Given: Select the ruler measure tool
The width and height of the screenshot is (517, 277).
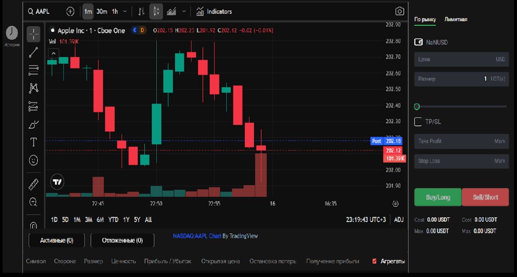Looking at the screenshot, I should [34, 184].
